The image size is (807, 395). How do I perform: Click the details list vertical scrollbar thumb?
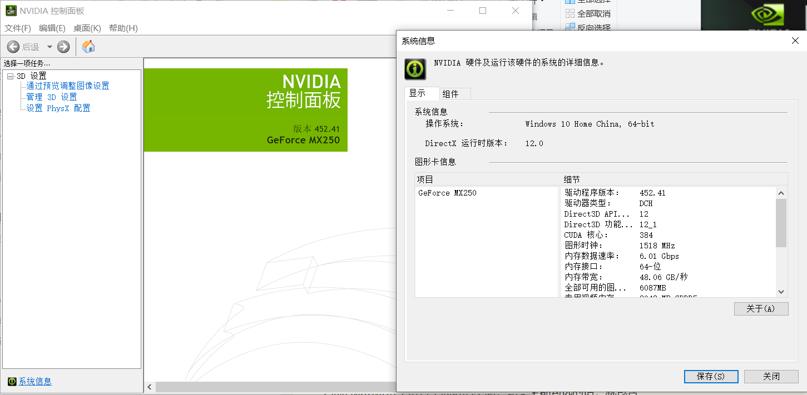coord(781,223)
